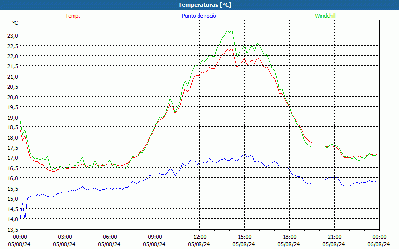The image size is (399, 249).
Task: Click the 17,0 y-axis label
Action: 13,158
